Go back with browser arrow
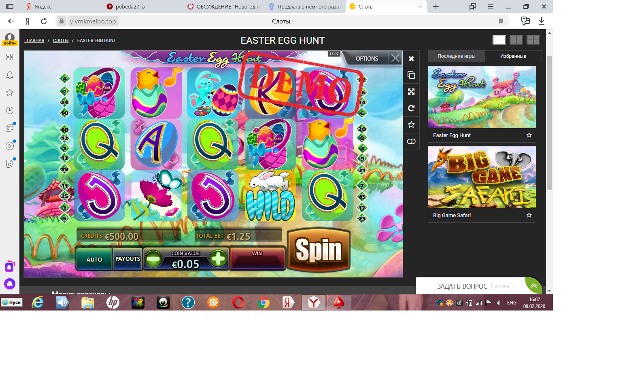The height and width of the screenshot is (376, 629). (x=11, y=21)
